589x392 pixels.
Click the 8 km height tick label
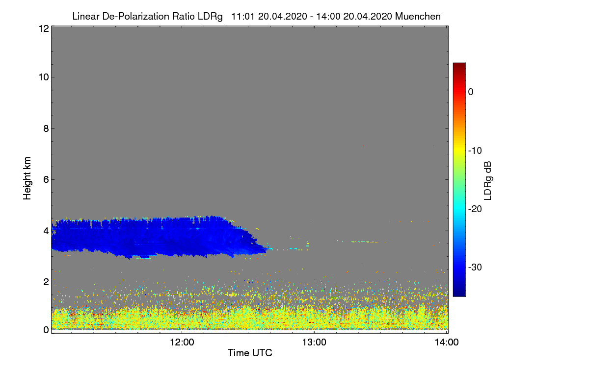click(45, 128)
